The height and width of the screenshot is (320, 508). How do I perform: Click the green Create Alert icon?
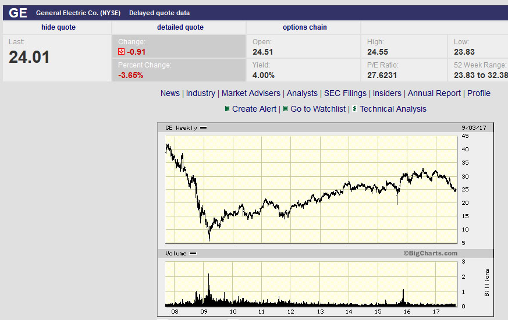(x=227, y=109)
